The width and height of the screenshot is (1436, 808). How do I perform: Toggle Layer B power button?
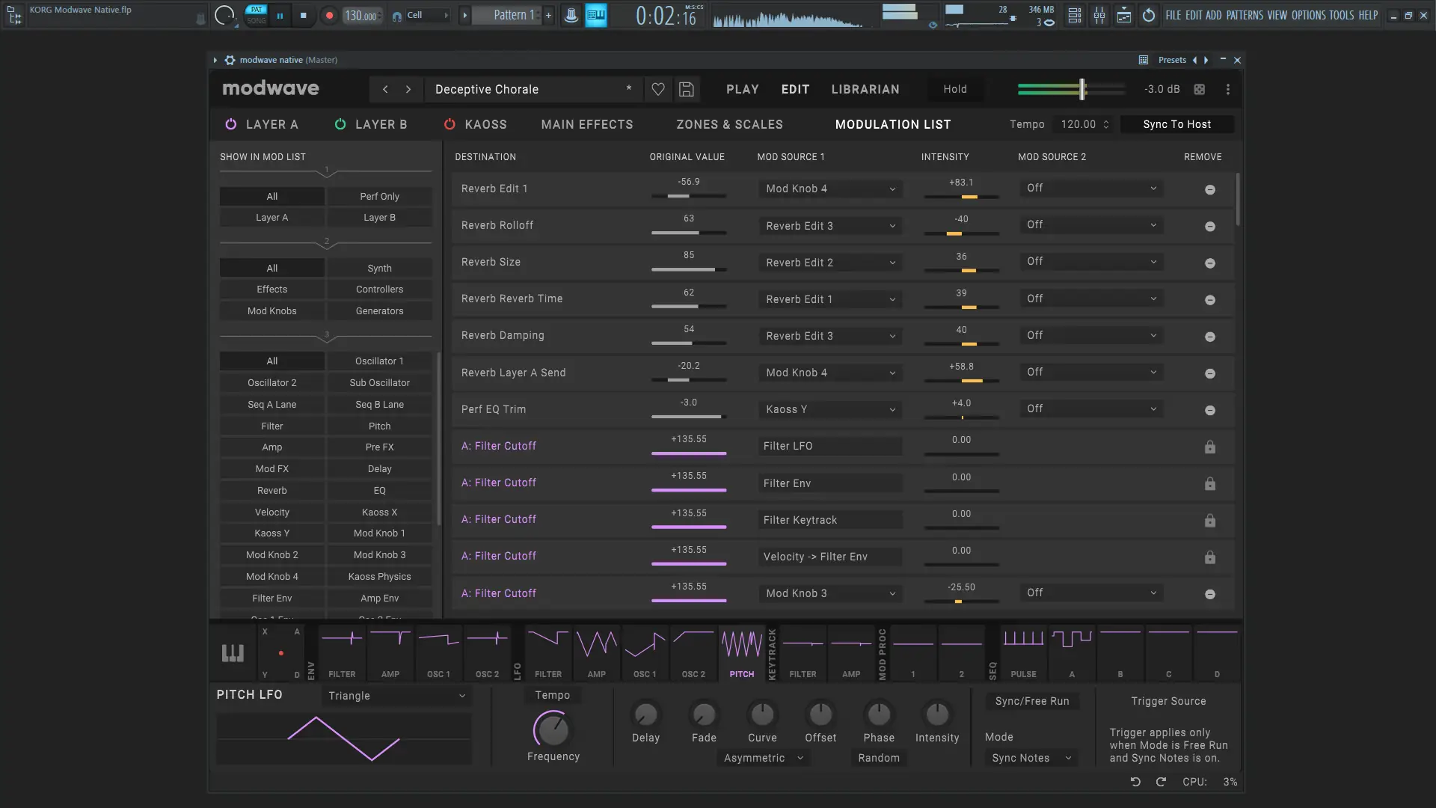click(340, 125)
